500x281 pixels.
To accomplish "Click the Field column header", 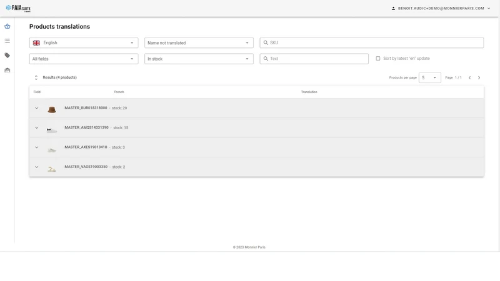I will point(37,92).
